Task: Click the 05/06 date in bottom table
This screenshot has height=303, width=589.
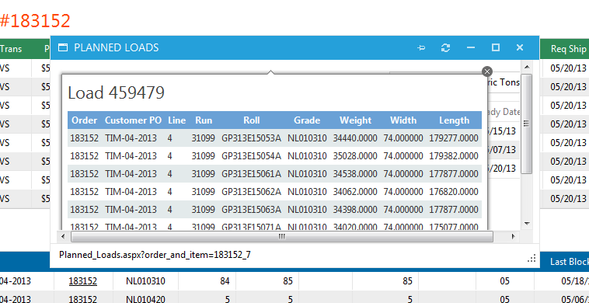Action: [x=575, y=299]
